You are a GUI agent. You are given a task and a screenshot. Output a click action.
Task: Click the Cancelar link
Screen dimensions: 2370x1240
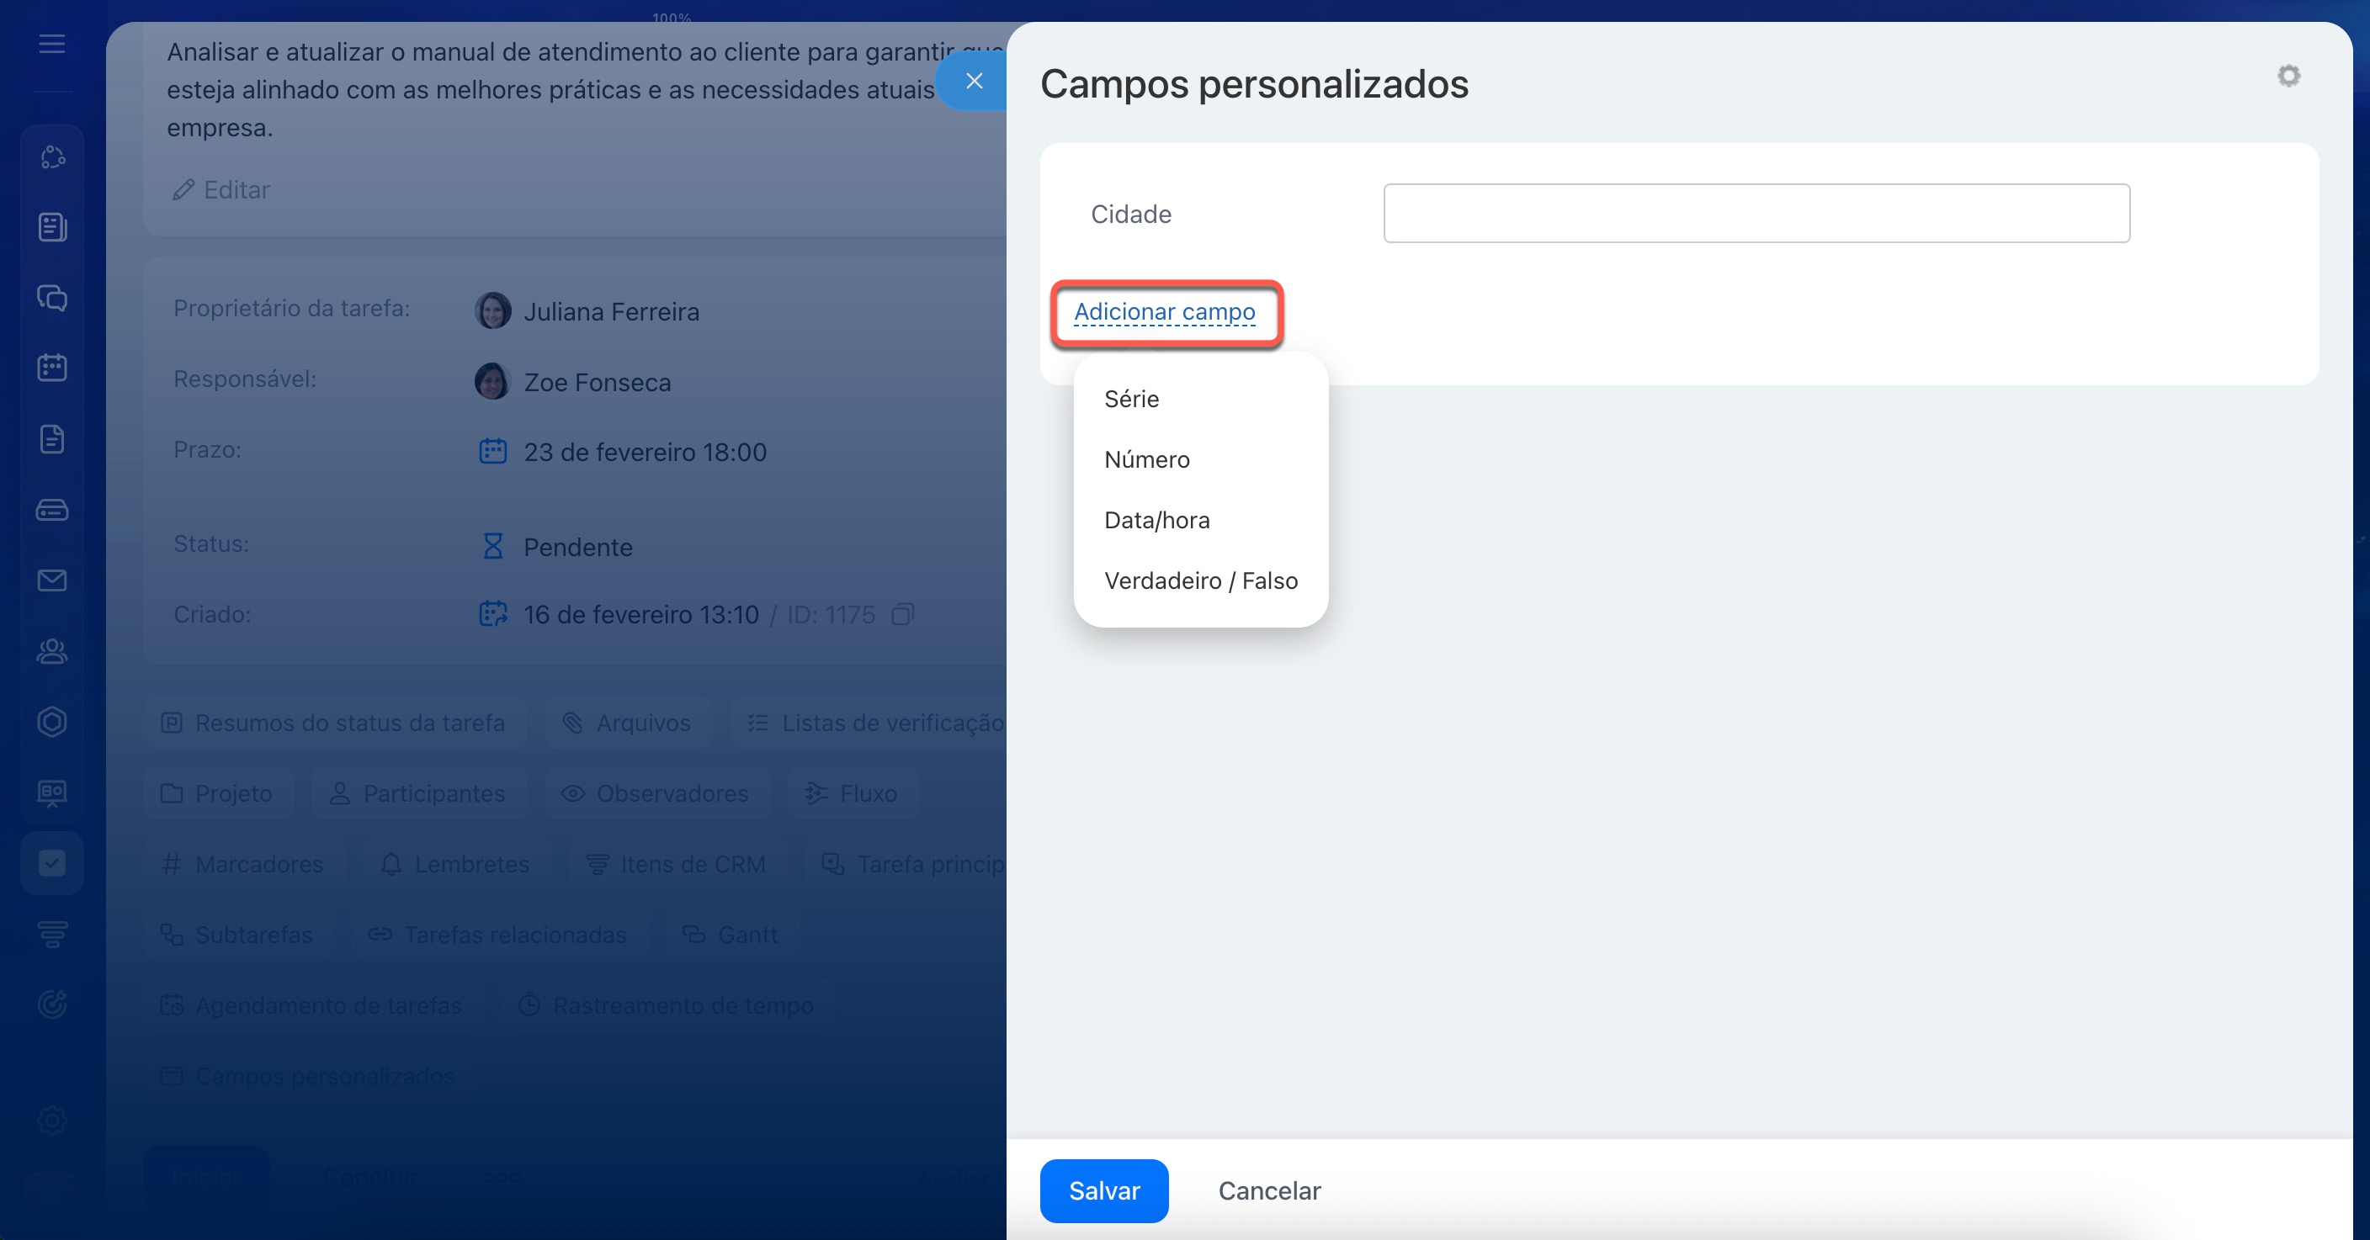1268,1190
